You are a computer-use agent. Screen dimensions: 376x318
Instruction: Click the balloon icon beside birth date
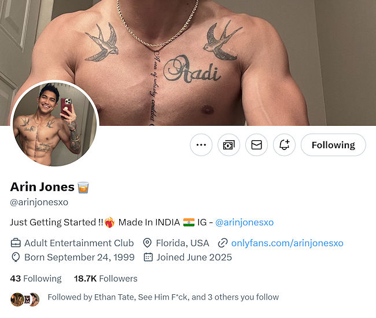(16, 257)
